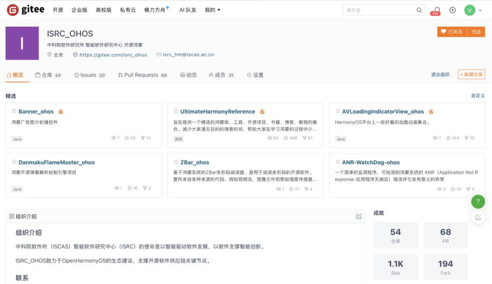Image resolution: width=492 pixels, height=284 pixels.
Task: Click the 1.1K Star achievement tile
Action: [396, 267]
